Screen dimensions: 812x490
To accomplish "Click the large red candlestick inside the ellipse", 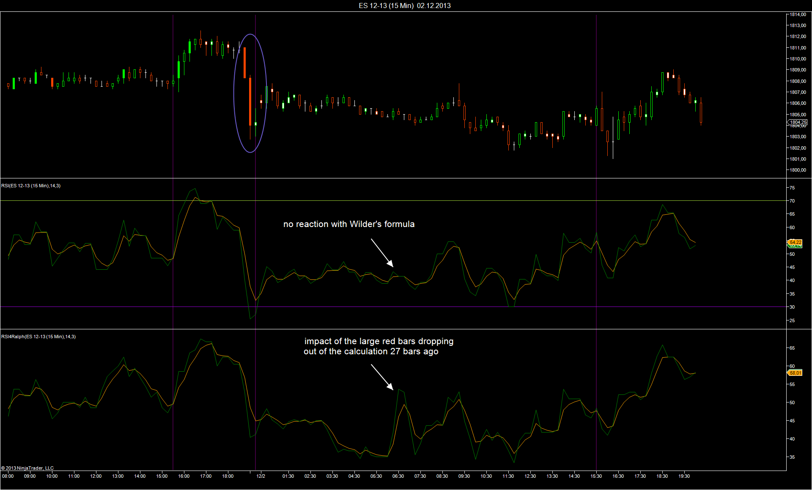I will pyautogui.click(x=250, y=101).
